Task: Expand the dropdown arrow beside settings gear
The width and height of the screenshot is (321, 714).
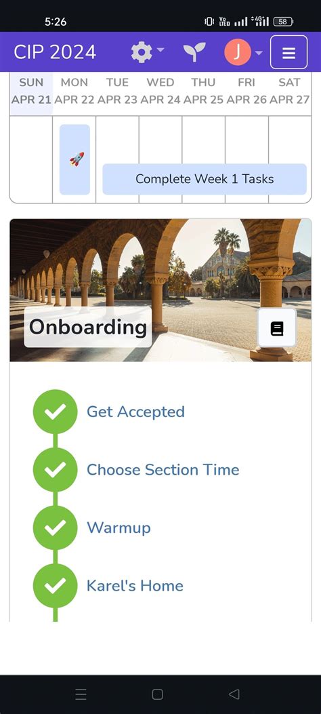Action: [160, 51]
